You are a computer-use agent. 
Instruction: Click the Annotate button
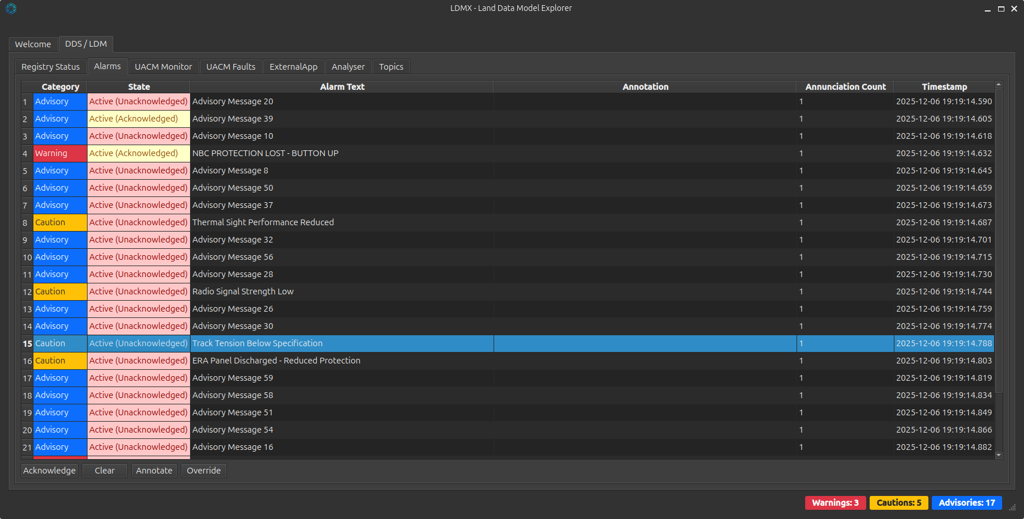coord(154,471)
